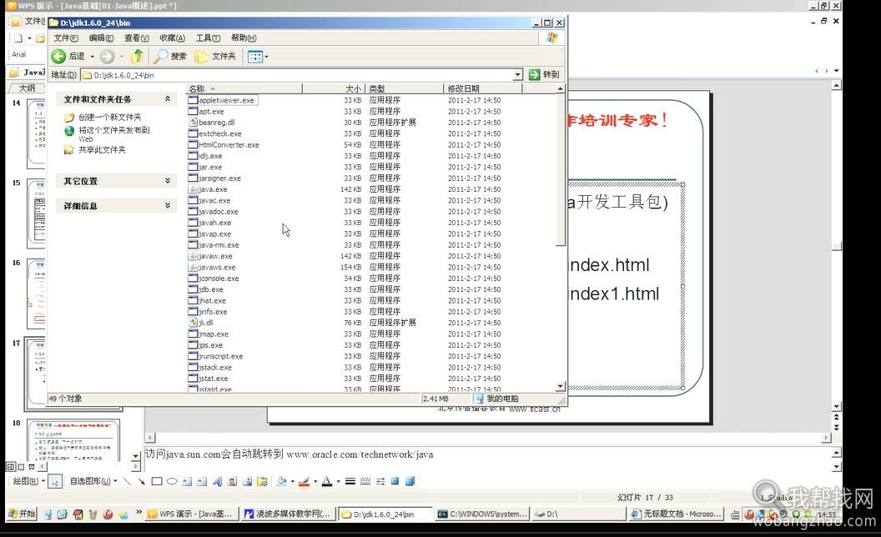This screenshot has width=881, height=537.
Task: Click file list scroll-down arrow
Action: click(560, 386)
